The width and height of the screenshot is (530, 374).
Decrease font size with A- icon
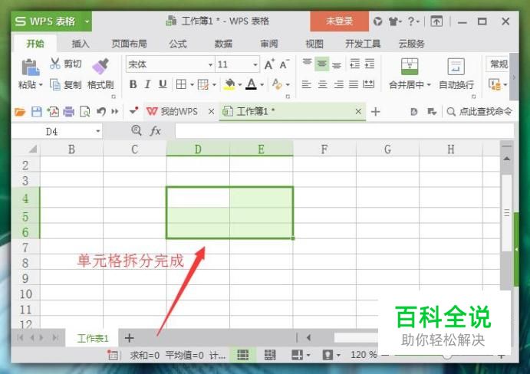(x=285, y=64)
